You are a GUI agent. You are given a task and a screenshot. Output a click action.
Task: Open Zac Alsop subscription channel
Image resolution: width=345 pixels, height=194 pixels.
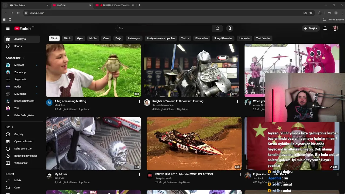pos(22,72)
